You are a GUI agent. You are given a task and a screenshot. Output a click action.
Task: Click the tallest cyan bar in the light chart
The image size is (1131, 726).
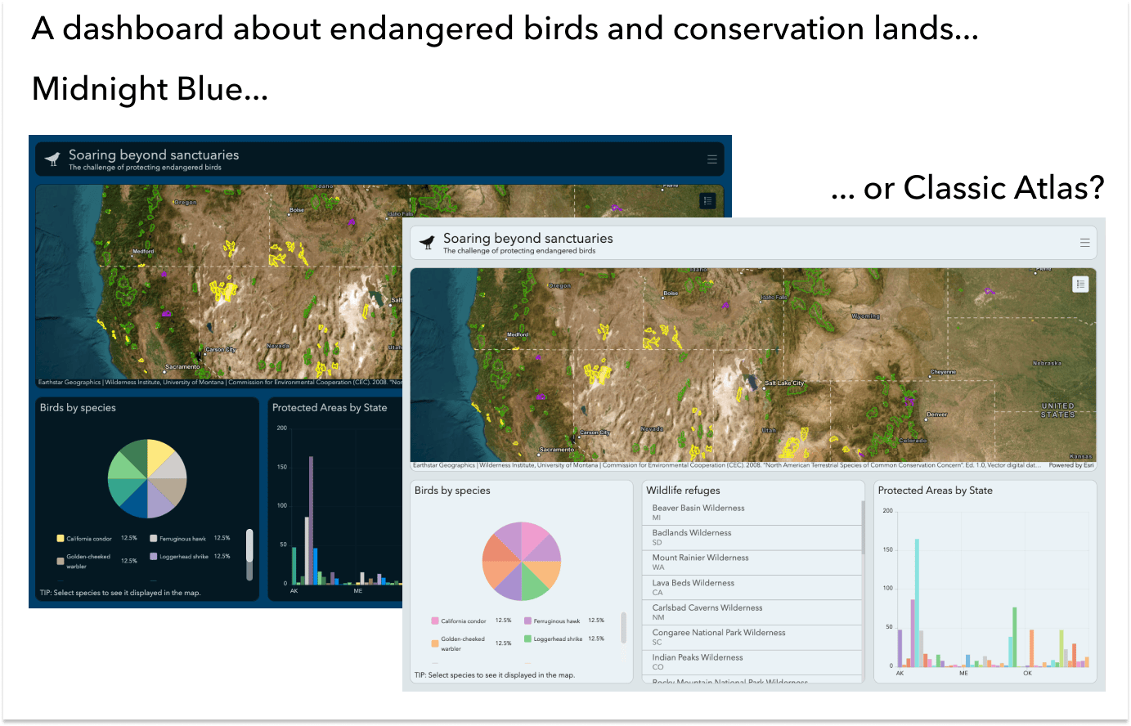pos(918,603)
